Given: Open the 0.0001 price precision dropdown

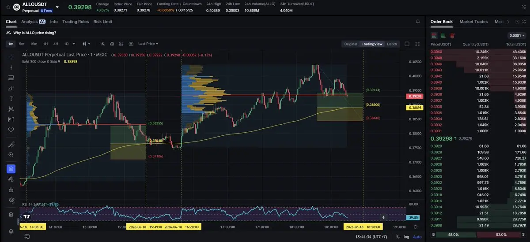Looking at the screenshot, I should pyautogui.click(x=517, y=35).
